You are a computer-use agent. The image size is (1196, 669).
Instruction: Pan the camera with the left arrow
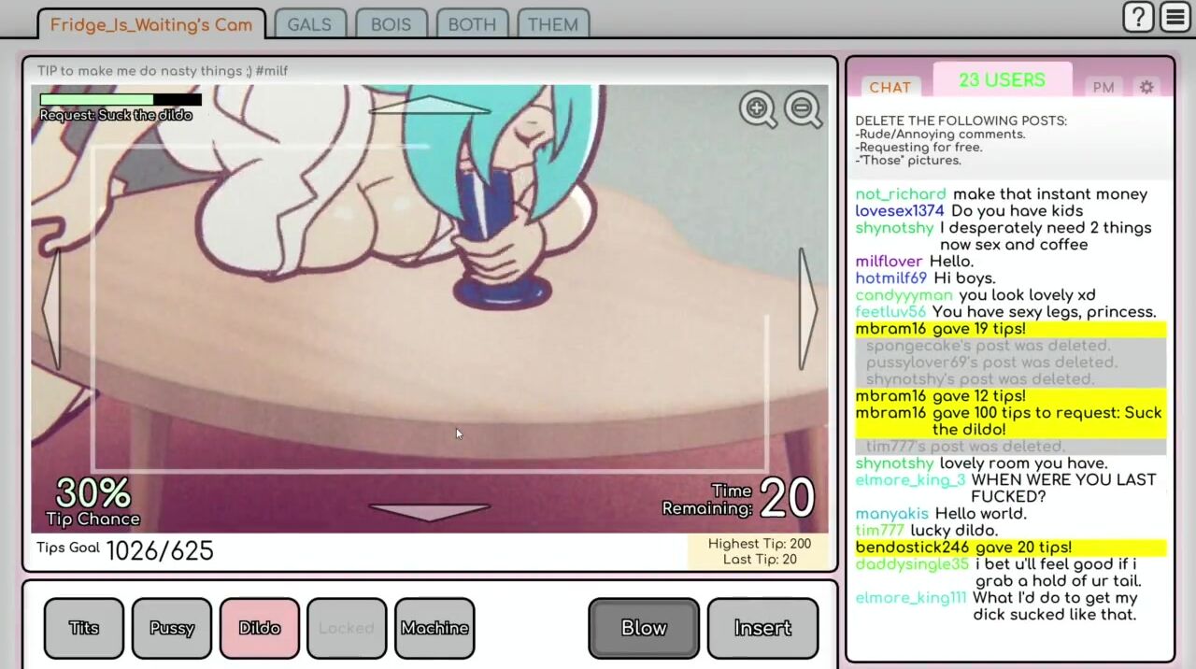coord(51,309)
